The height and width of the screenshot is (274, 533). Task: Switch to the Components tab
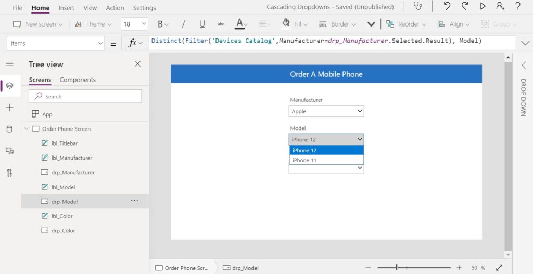pos(78,80)
